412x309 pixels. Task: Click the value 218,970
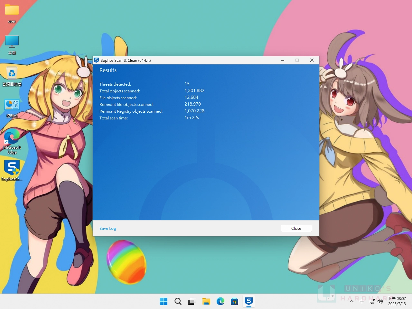(x=192, y=104)
